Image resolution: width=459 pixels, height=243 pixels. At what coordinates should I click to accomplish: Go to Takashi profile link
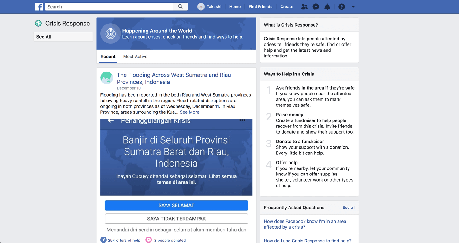[x=214, y=7]
